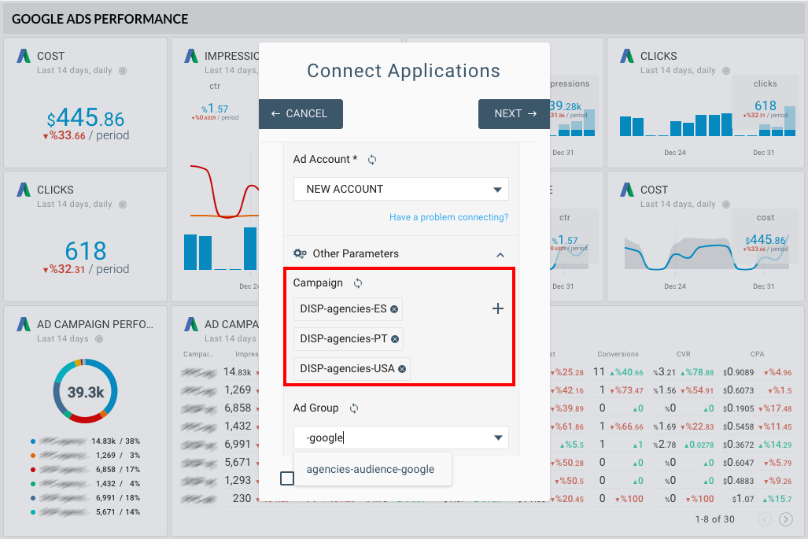The height and width of the screenshot is (539, 808).
Task: Click the GOOGLE ADS PERFORMANCE title
Action: tap(100, 19)
